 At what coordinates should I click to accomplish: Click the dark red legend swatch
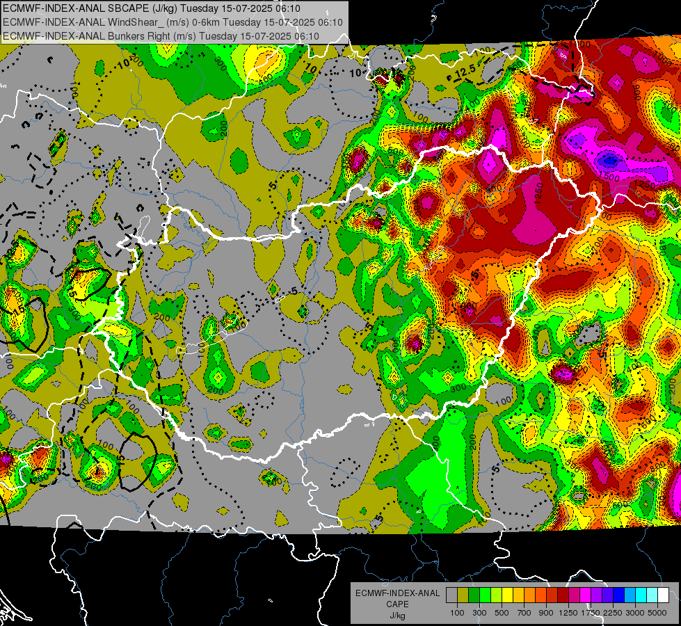[x=563, y=595]
